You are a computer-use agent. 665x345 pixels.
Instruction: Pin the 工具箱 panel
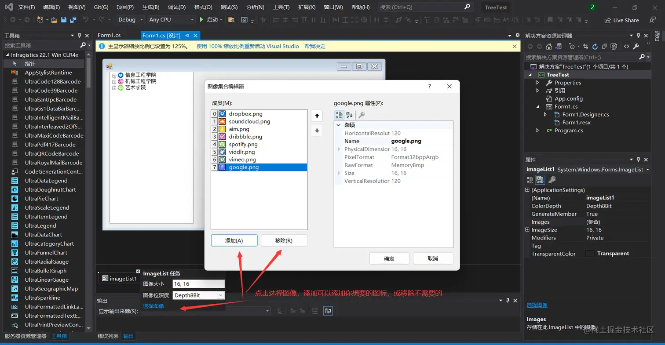79,36
